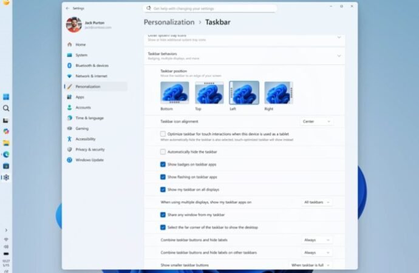Uncheck Show badges on taskbar apps

(x=163, y=164)
